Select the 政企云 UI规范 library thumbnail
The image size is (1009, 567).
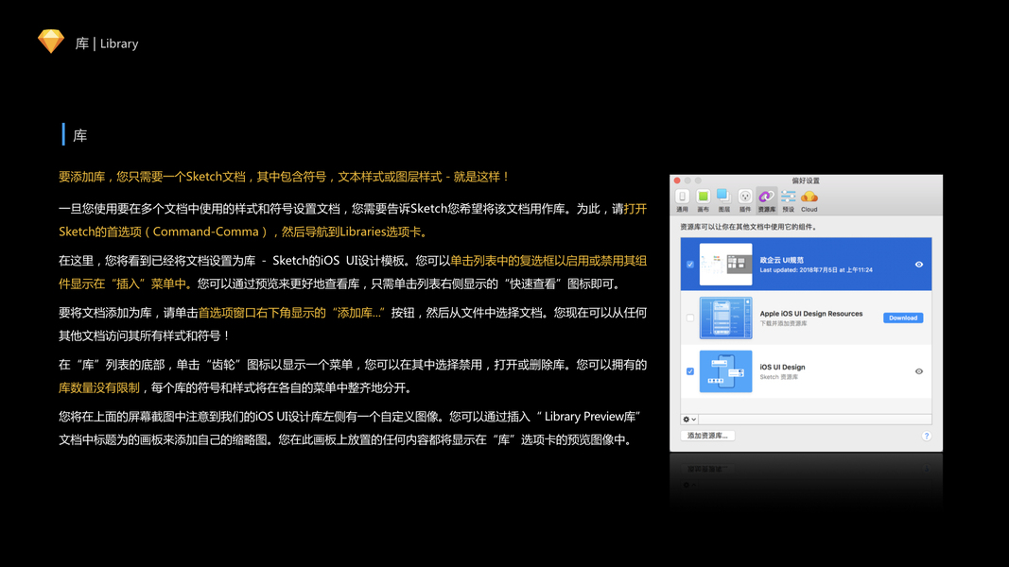pos(725,265)
